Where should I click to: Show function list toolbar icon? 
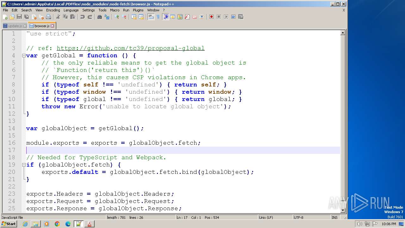click(187, 17)
